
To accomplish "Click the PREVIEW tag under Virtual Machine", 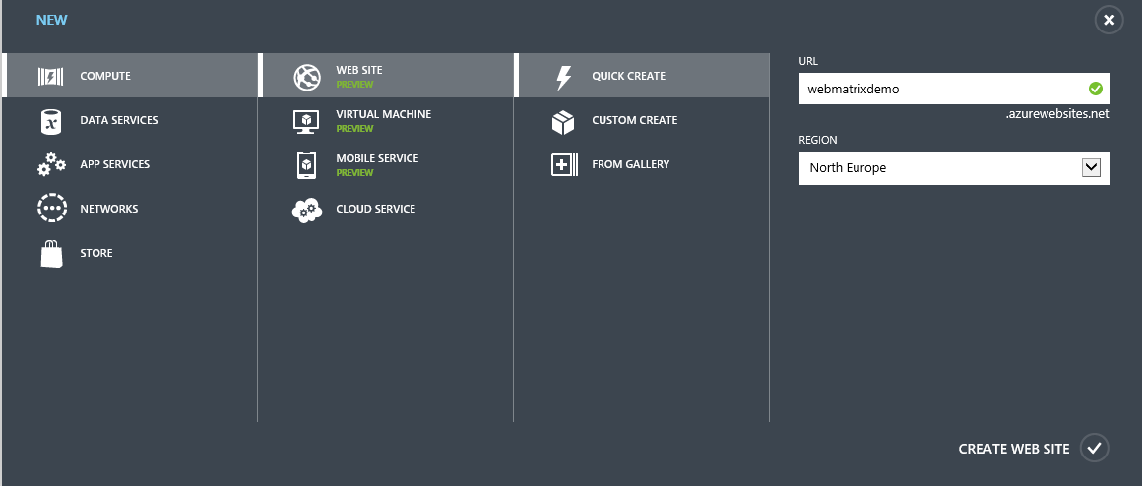I will tap(354, 129).
